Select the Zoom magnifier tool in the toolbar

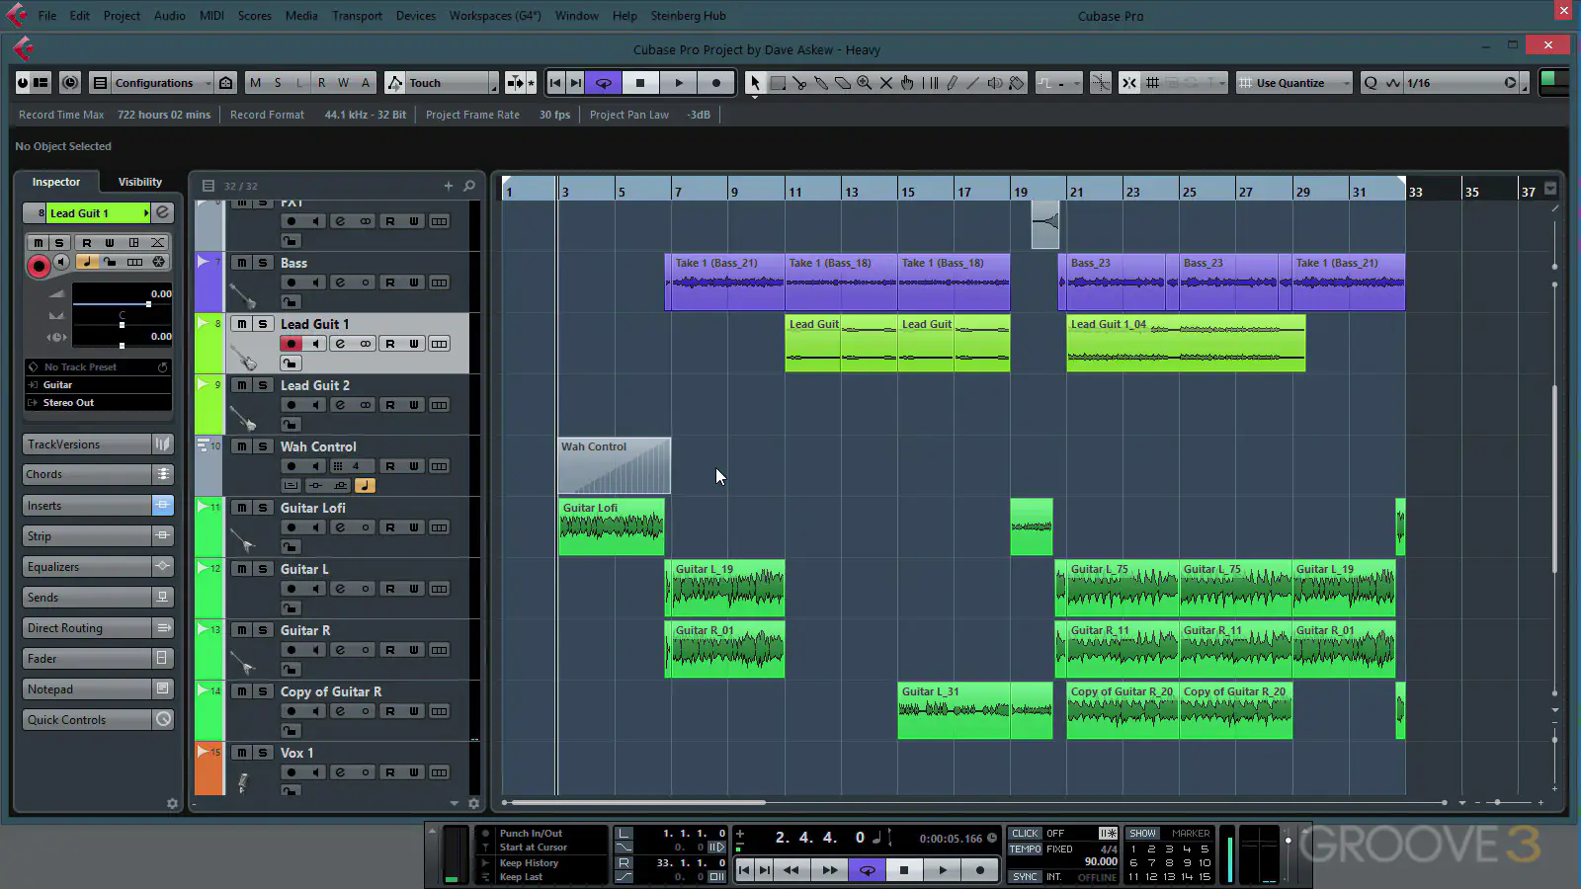[x=865, y=83]
